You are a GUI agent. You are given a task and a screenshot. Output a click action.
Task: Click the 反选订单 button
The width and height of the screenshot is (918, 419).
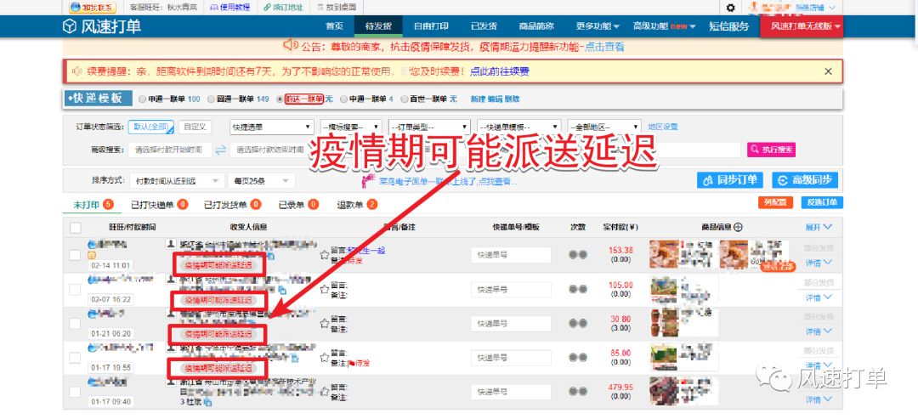pos(822,202)
